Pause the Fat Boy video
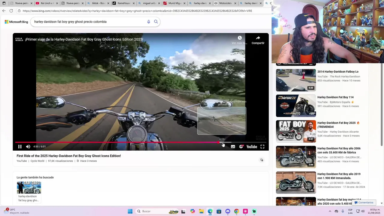 tap(20, 147)
